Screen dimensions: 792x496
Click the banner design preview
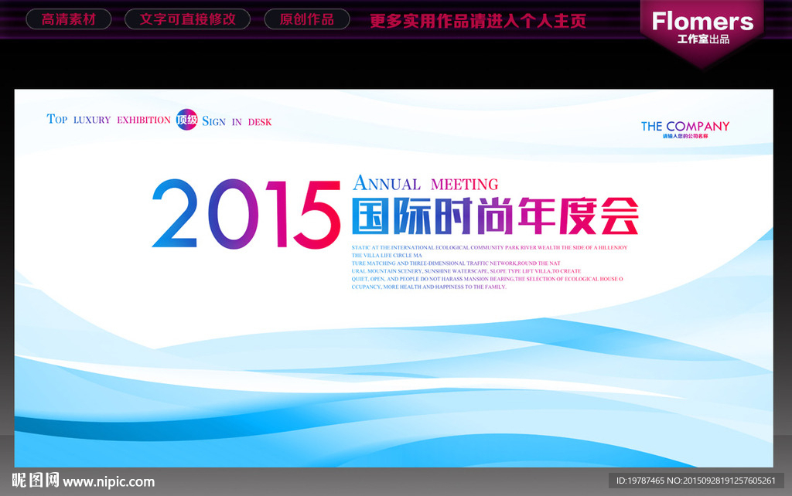pyautogui.click(x=394, y=278)
